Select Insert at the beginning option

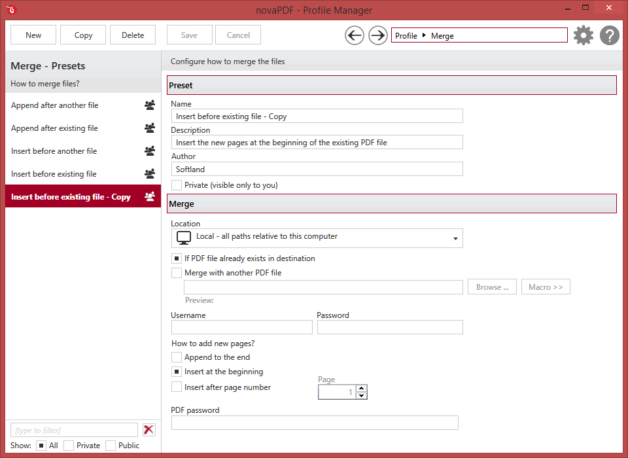tap(176, 372)
